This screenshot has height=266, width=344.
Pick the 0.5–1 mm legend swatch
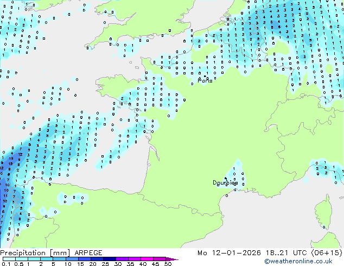(22, 259)
